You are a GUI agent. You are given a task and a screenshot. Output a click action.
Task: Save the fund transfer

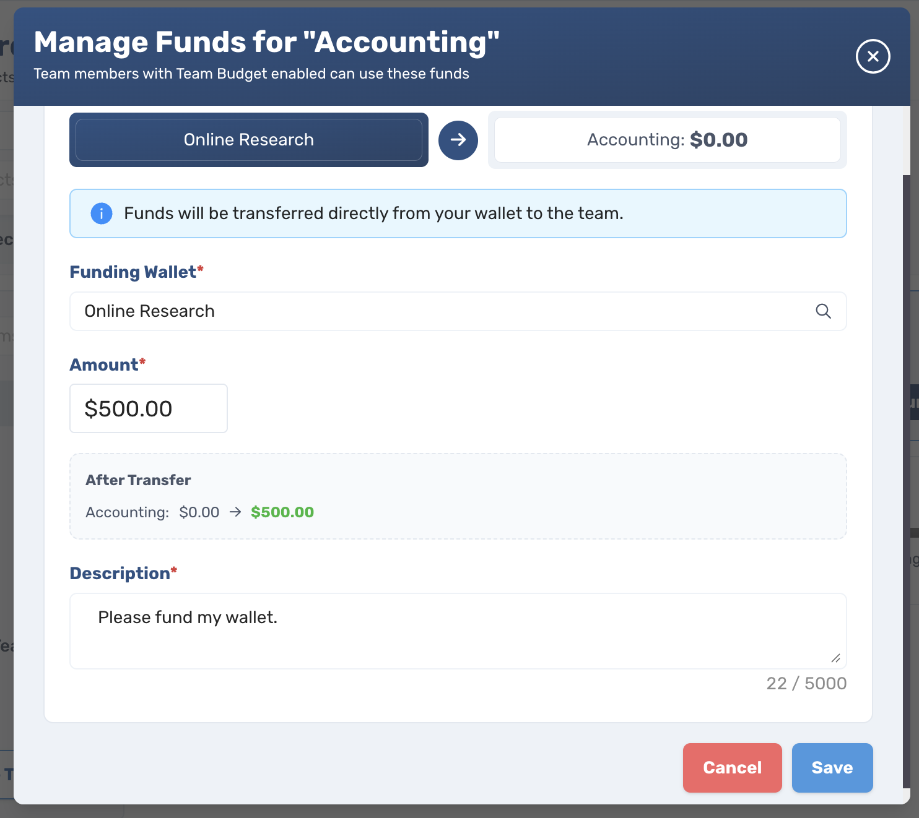(x=832, y=768)
